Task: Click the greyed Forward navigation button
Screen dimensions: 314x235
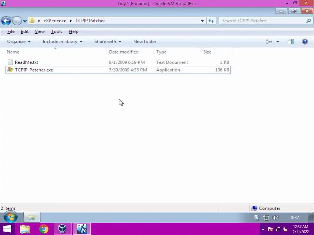Action: 17,21
